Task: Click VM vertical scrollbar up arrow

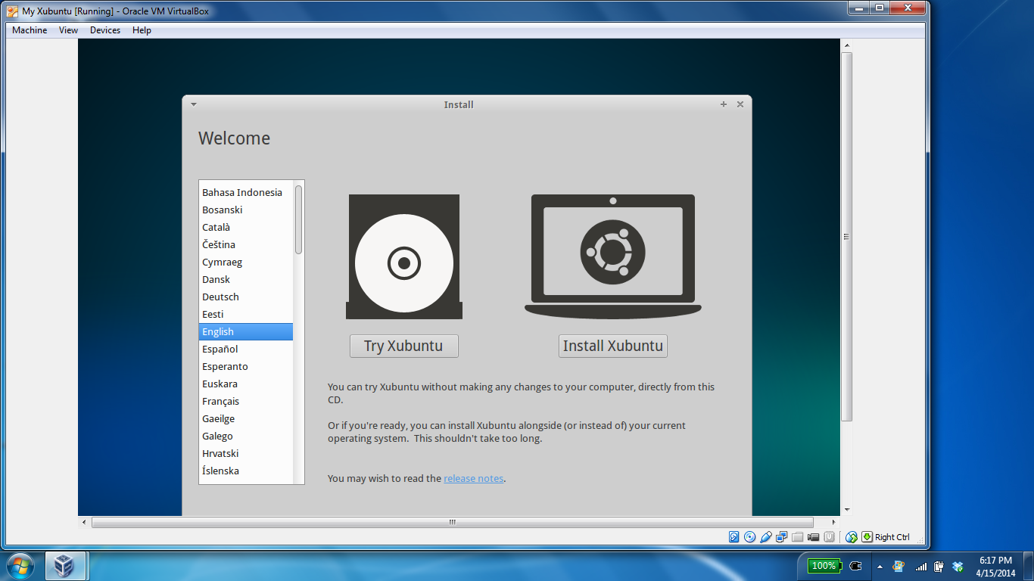Action: 847,45
